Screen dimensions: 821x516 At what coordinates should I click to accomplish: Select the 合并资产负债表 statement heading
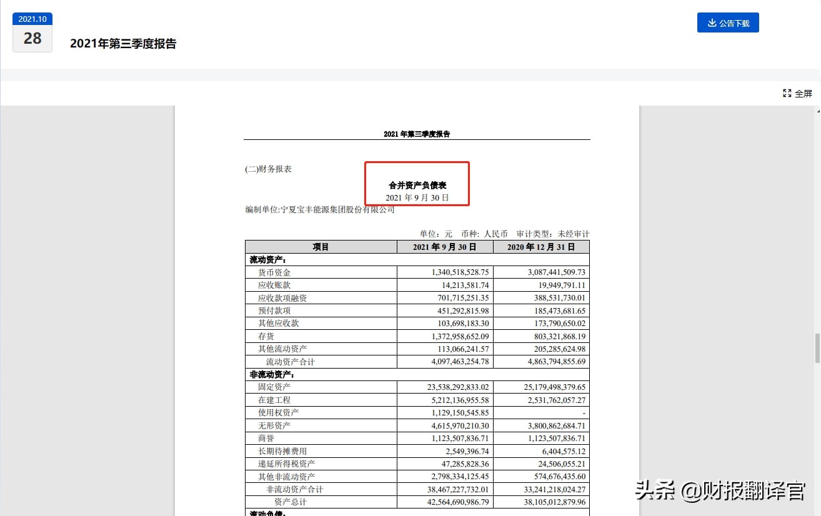pos(417,186)
